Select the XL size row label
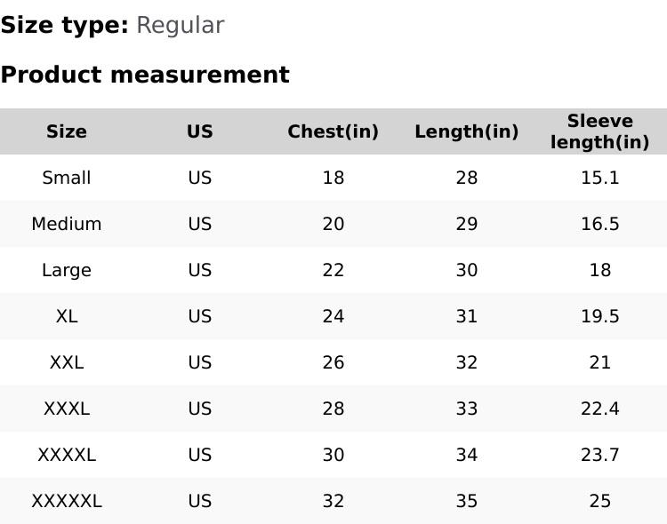The image size is (667, 524). tap(67, 316)
